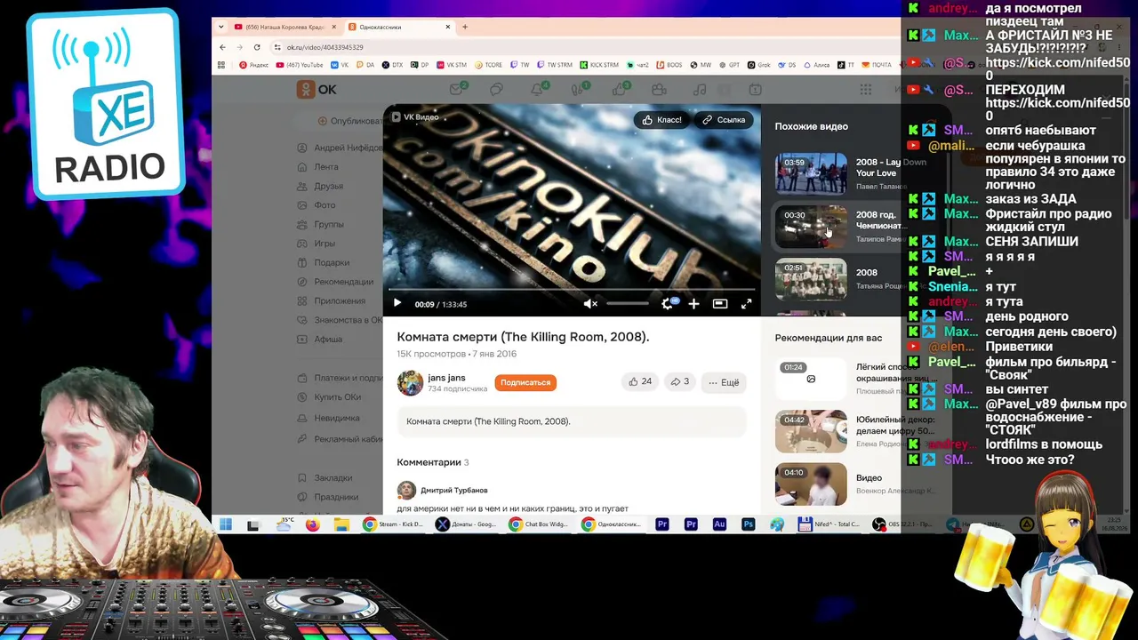Open the ПОЧТА bookmark
The height and width of the screenshot is (640, 1138).
coord(877,65)
